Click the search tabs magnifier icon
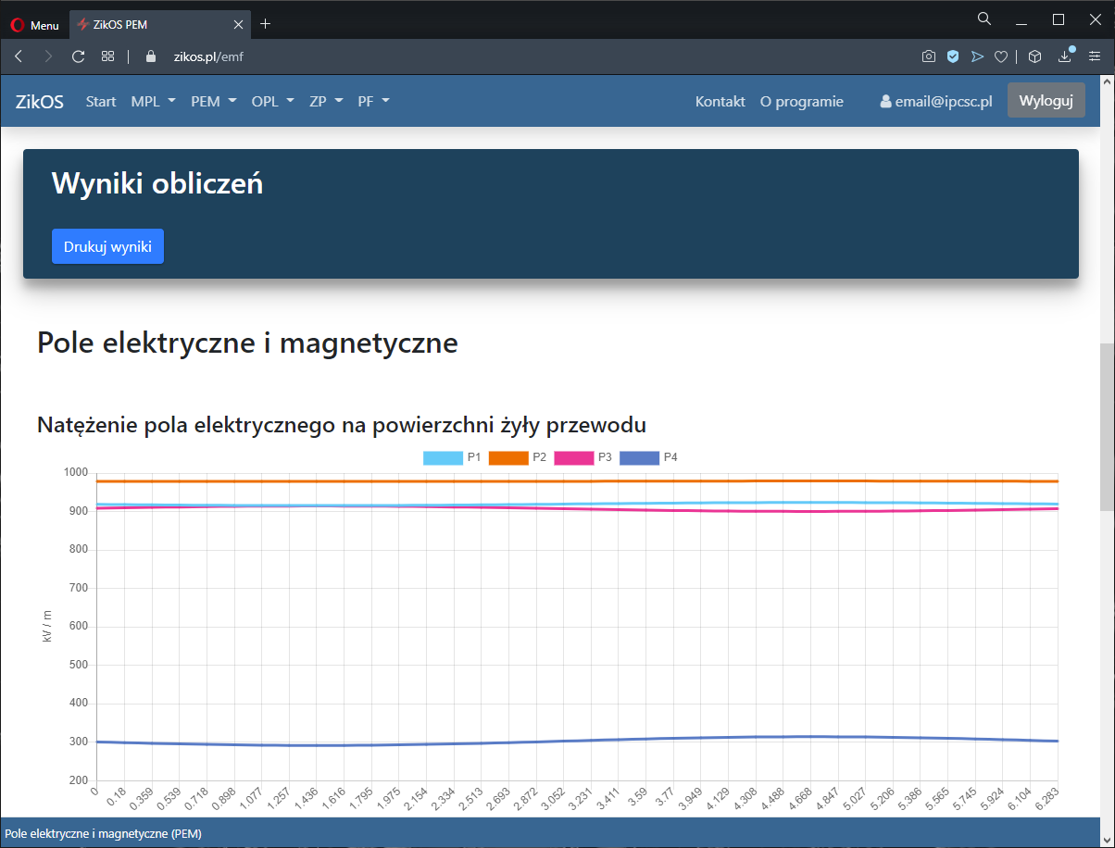This screenshot has width=1115, height=848. 984,19
